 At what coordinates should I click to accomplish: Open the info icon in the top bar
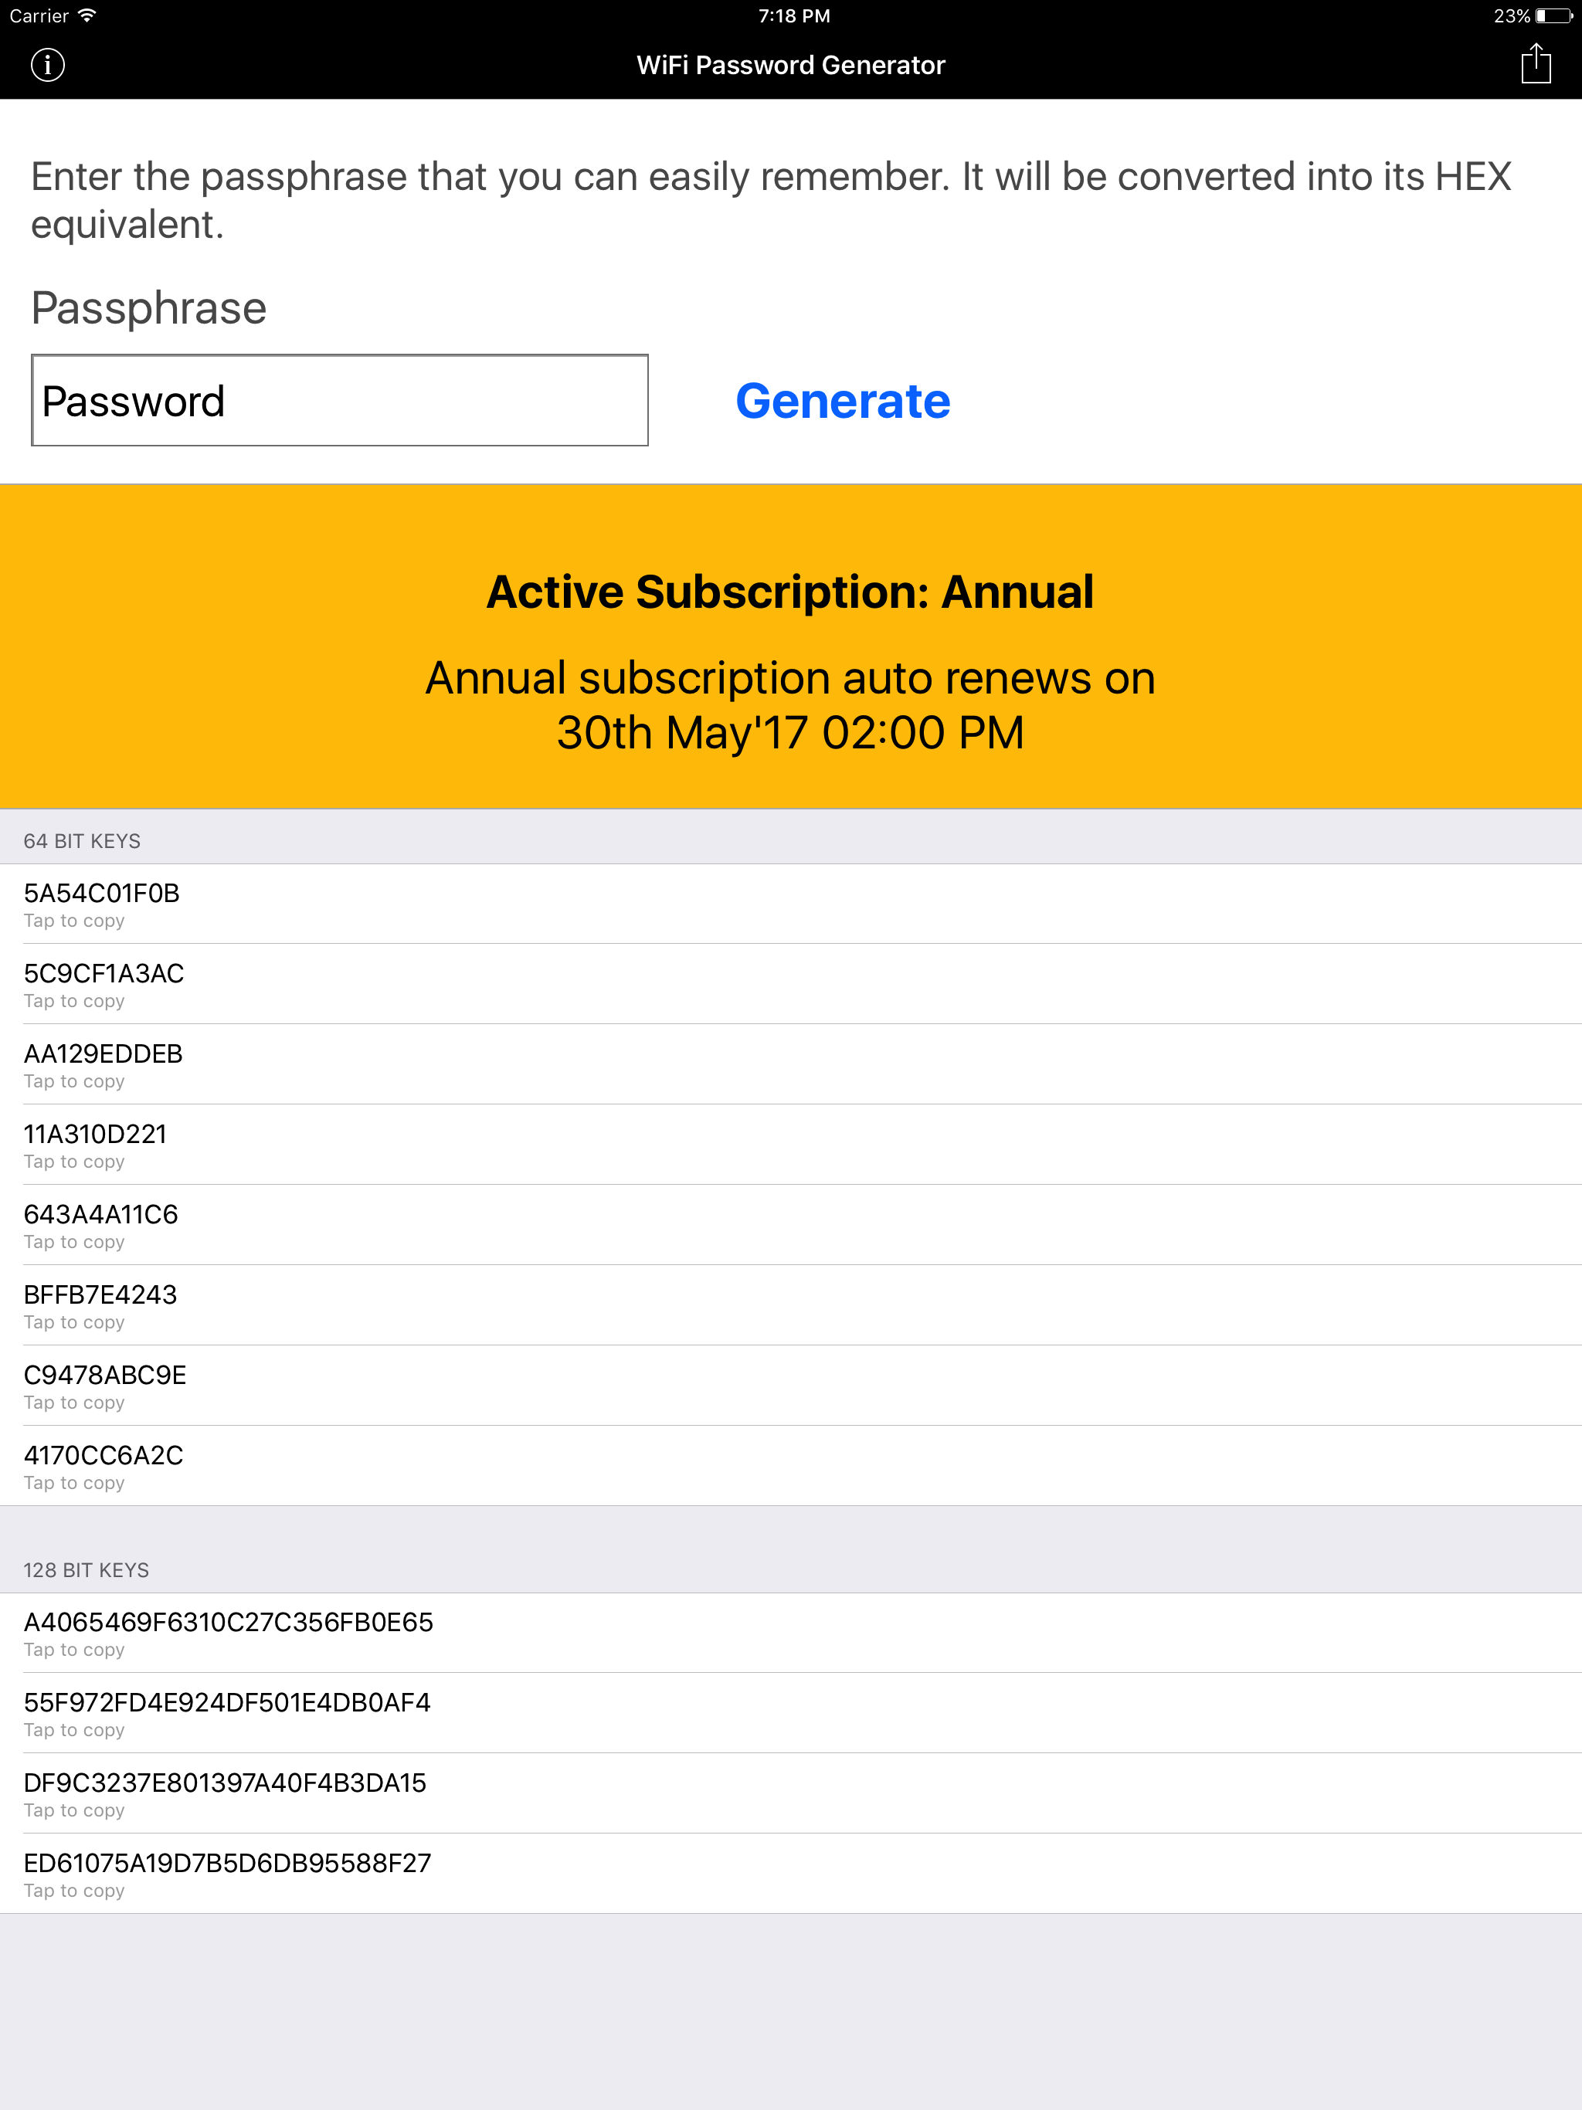coord(48,65)
